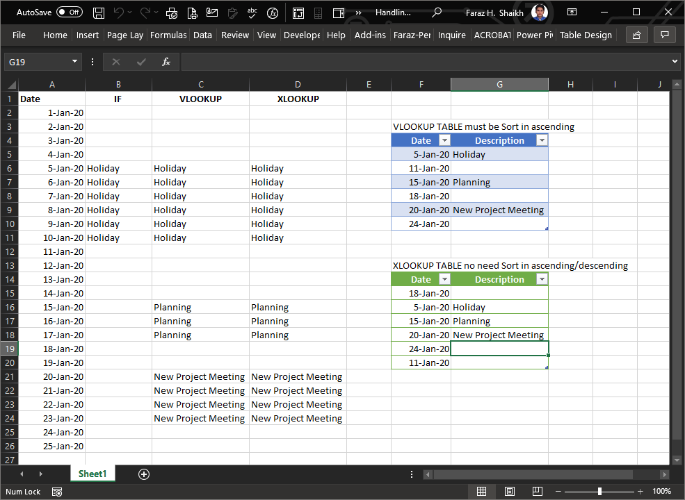Open Date filter dropdown in VLOOKUP table
The height and width of the screenshot is (500, 685).
coord(444,140)
